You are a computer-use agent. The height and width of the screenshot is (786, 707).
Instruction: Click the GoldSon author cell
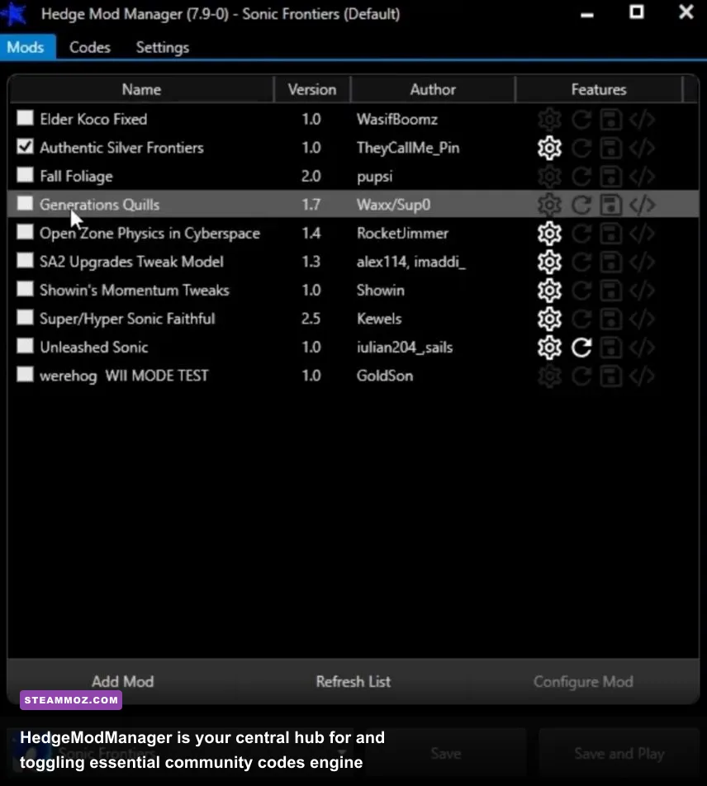coord(385,376)
